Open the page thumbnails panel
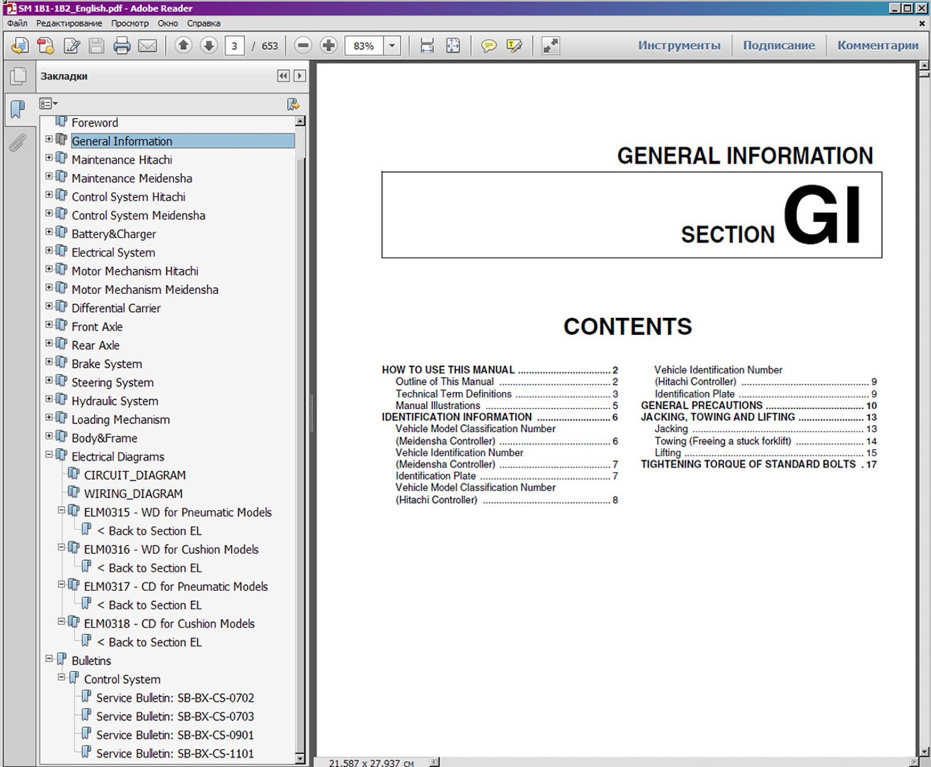Viewport: 931px width, 767px height. pyautogui.click(x=18, y=76)
